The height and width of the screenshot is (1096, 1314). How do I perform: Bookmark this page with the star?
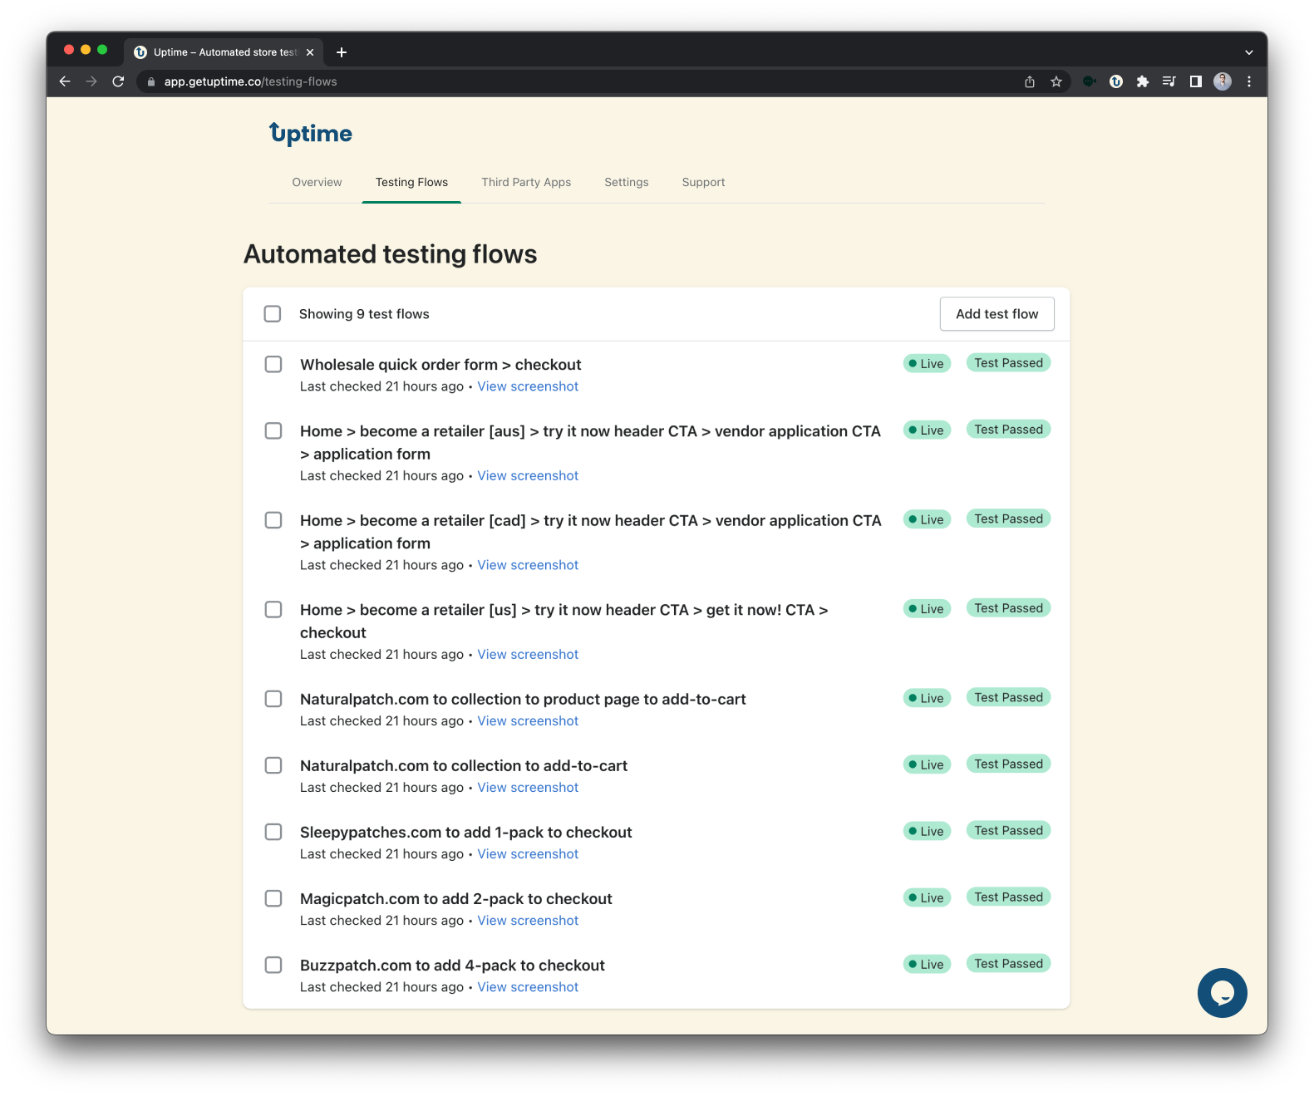[x=1056, y=81]
